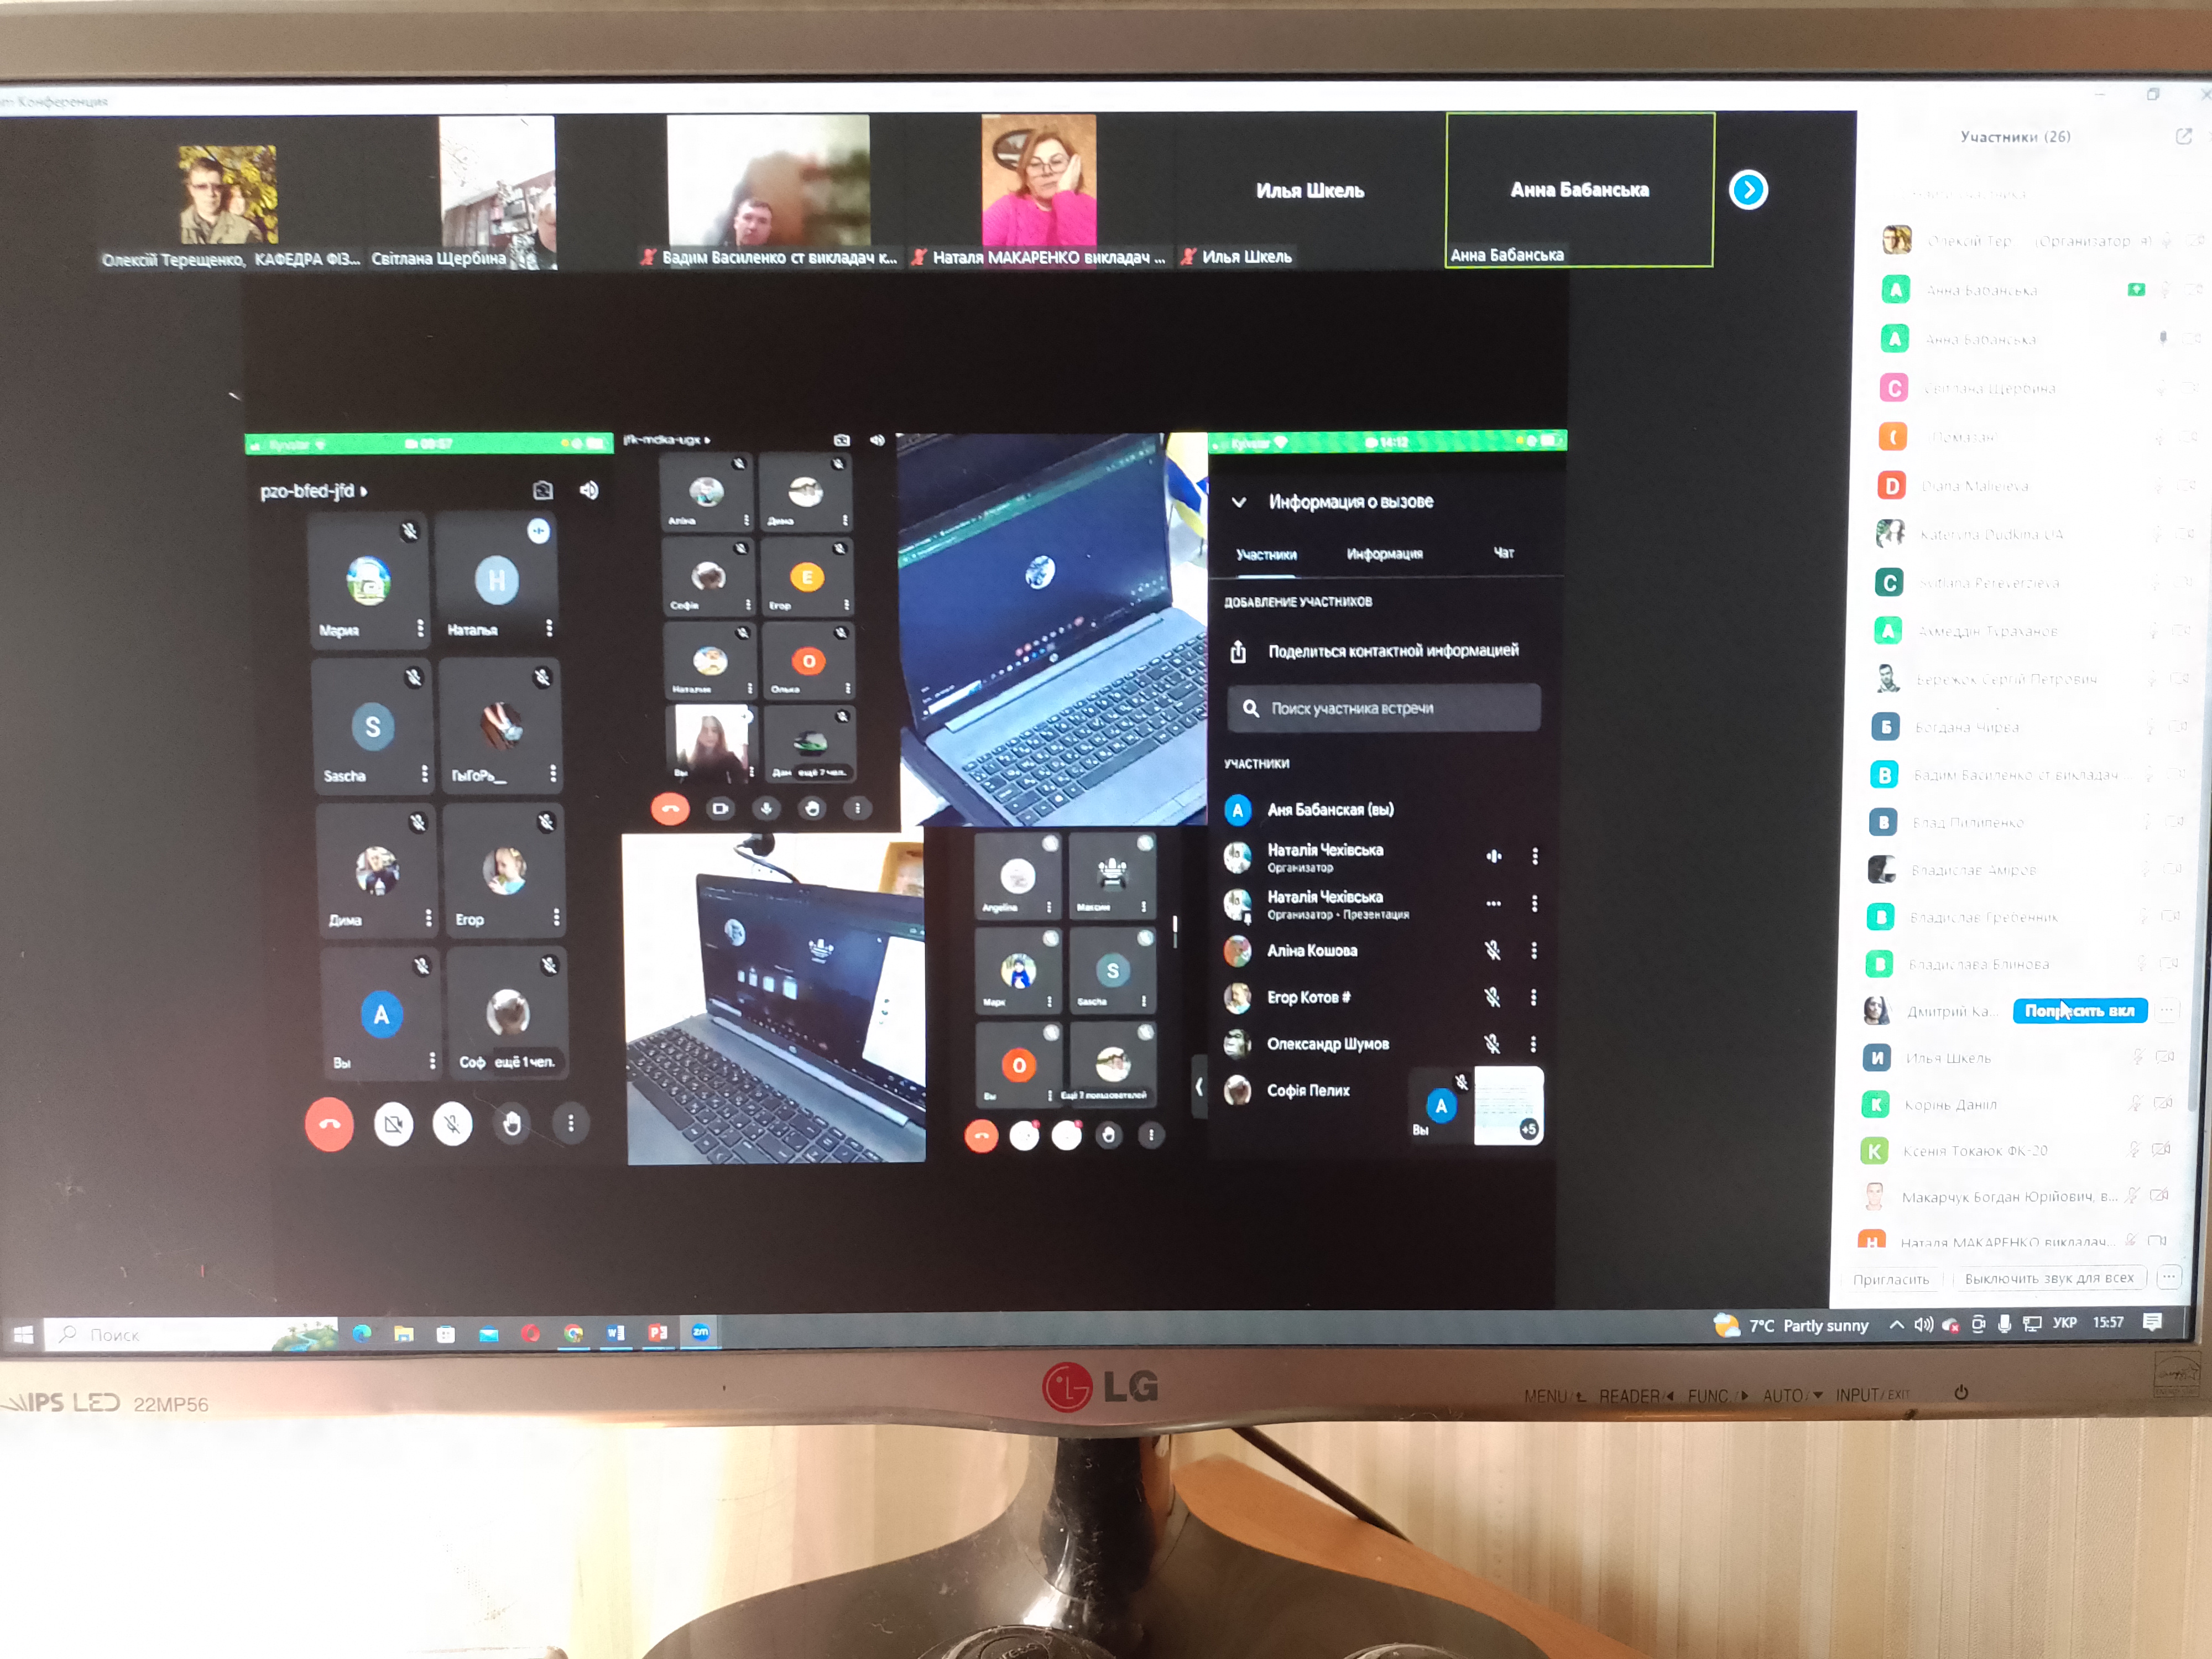Select Владислав Гребенник in participant list

(1983, 917)
